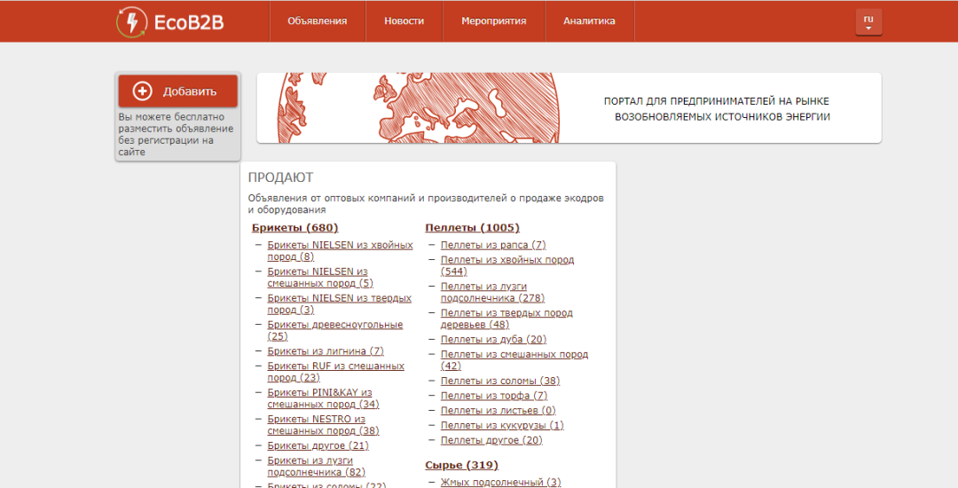Go to the Новости section
Screen dimensions: 958x488
click(404, 20)
